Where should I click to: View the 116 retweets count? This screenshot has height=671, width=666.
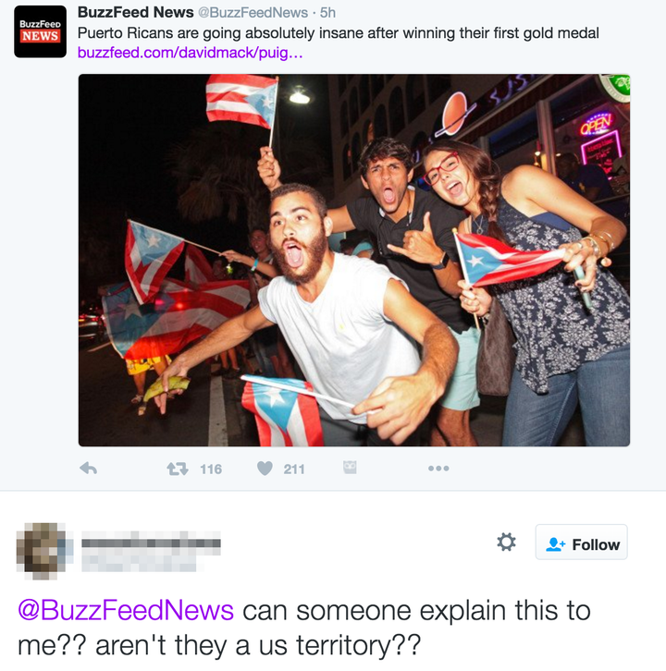point(211,470)
